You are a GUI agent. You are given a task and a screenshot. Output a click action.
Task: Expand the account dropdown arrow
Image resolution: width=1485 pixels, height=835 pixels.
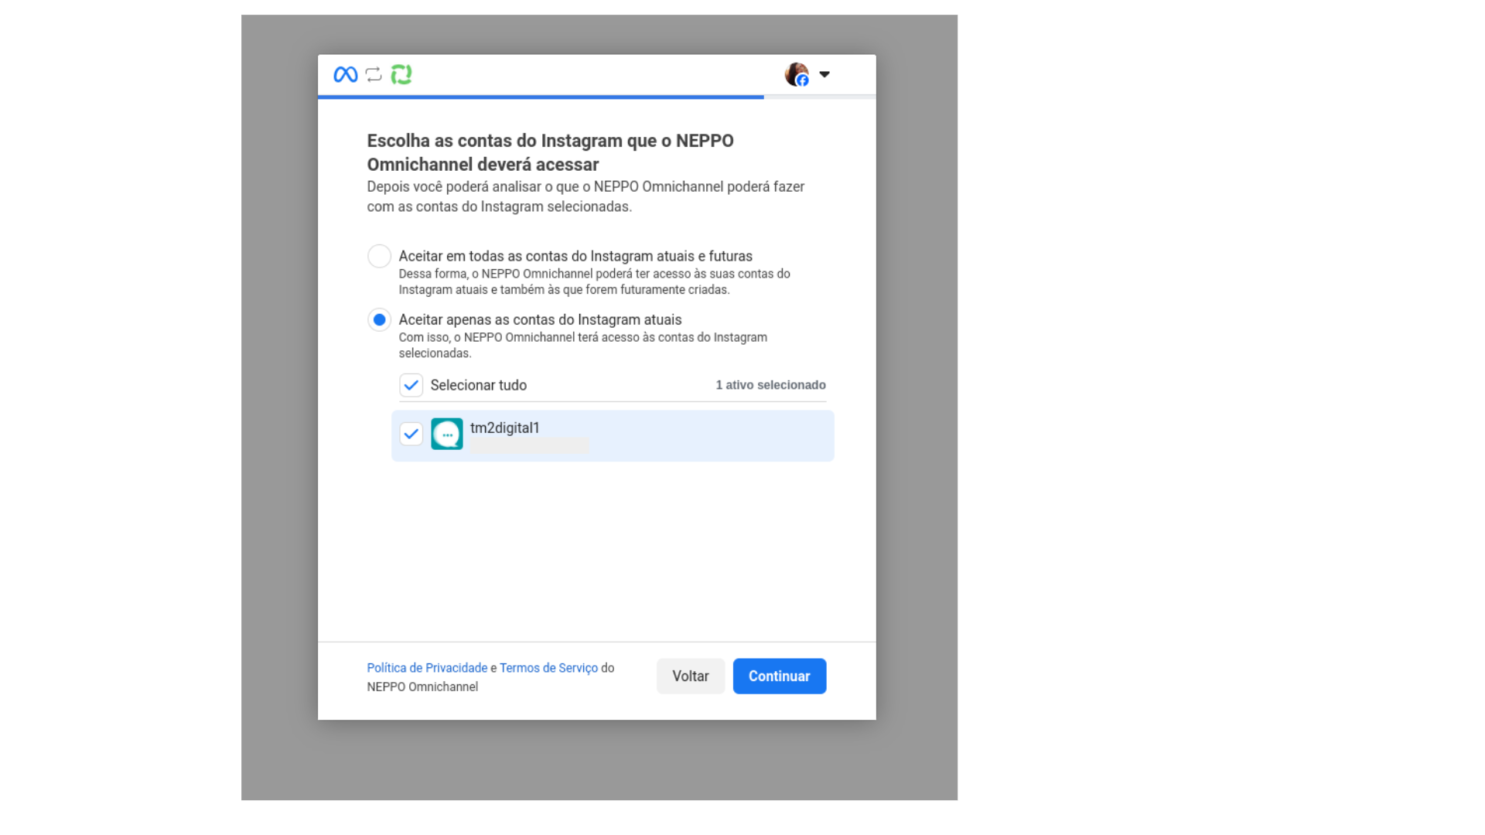(824, 74)
